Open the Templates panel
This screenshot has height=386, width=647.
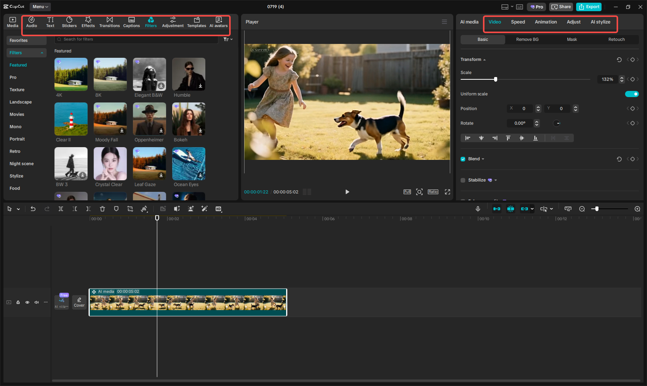[196, 22]
